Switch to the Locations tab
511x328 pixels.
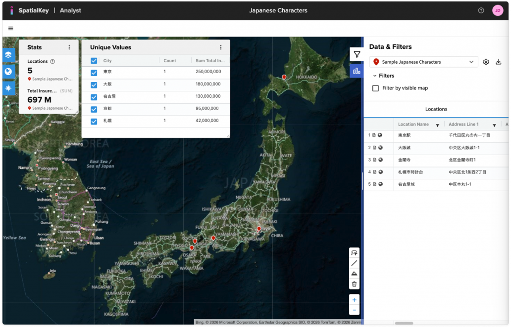[x=436, y=109]
